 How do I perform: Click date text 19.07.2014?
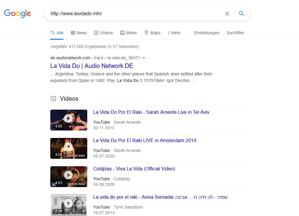tap(104, 213)
